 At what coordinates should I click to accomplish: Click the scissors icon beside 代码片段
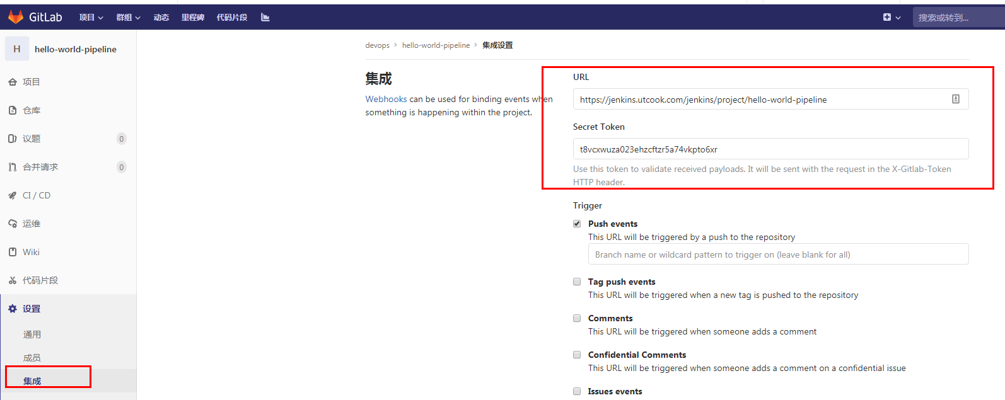tap(13, 280)
